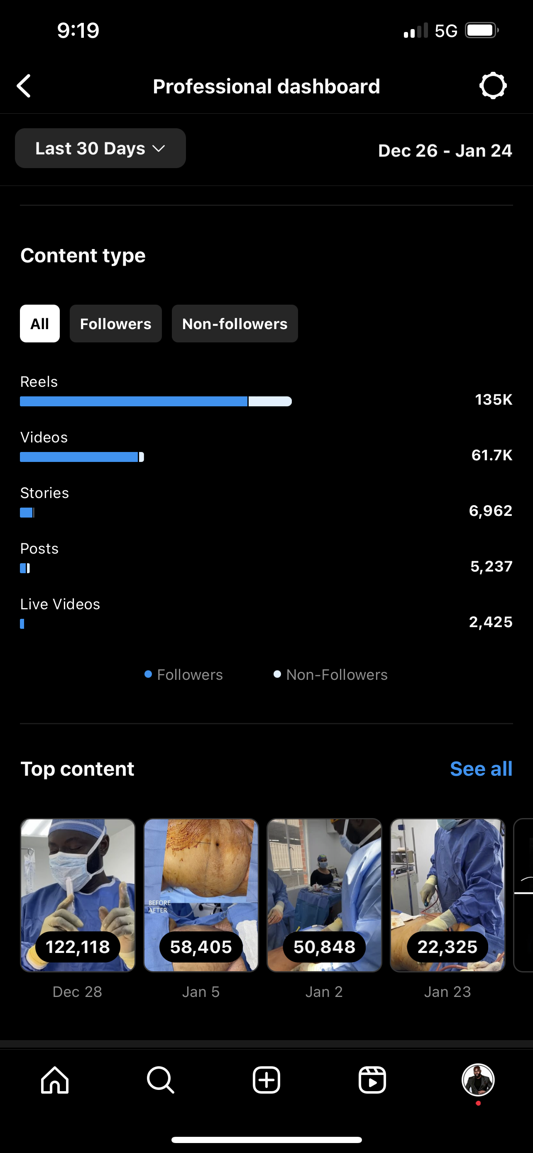Open See all top content
Screen dimensions: 533x1153
481,769
